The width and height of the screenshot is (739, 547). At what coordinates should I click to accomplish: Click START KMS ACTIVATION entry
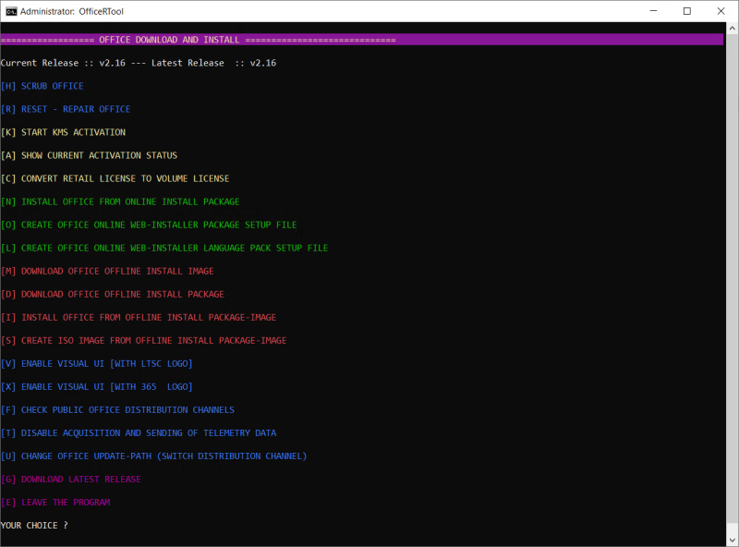pyautogui.click(x=63, y=132)
